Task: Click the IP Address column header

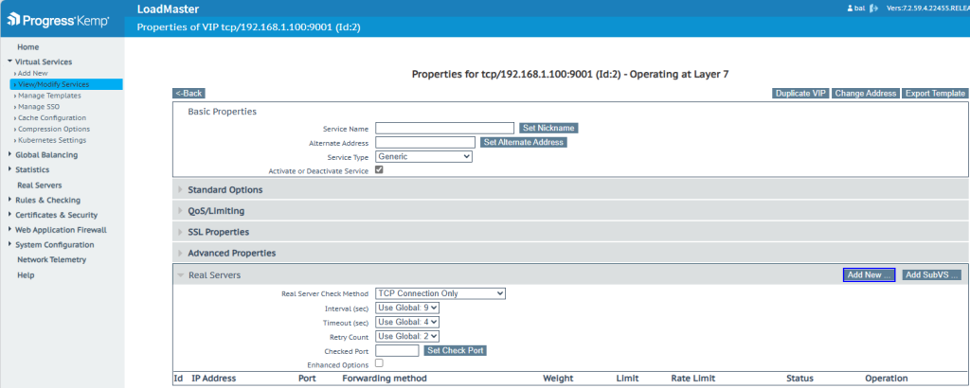Action: tap(214, 379)
